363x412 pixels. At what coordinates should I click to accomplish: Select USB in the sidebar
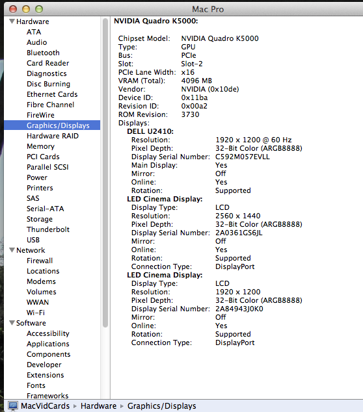click(33, 240)
